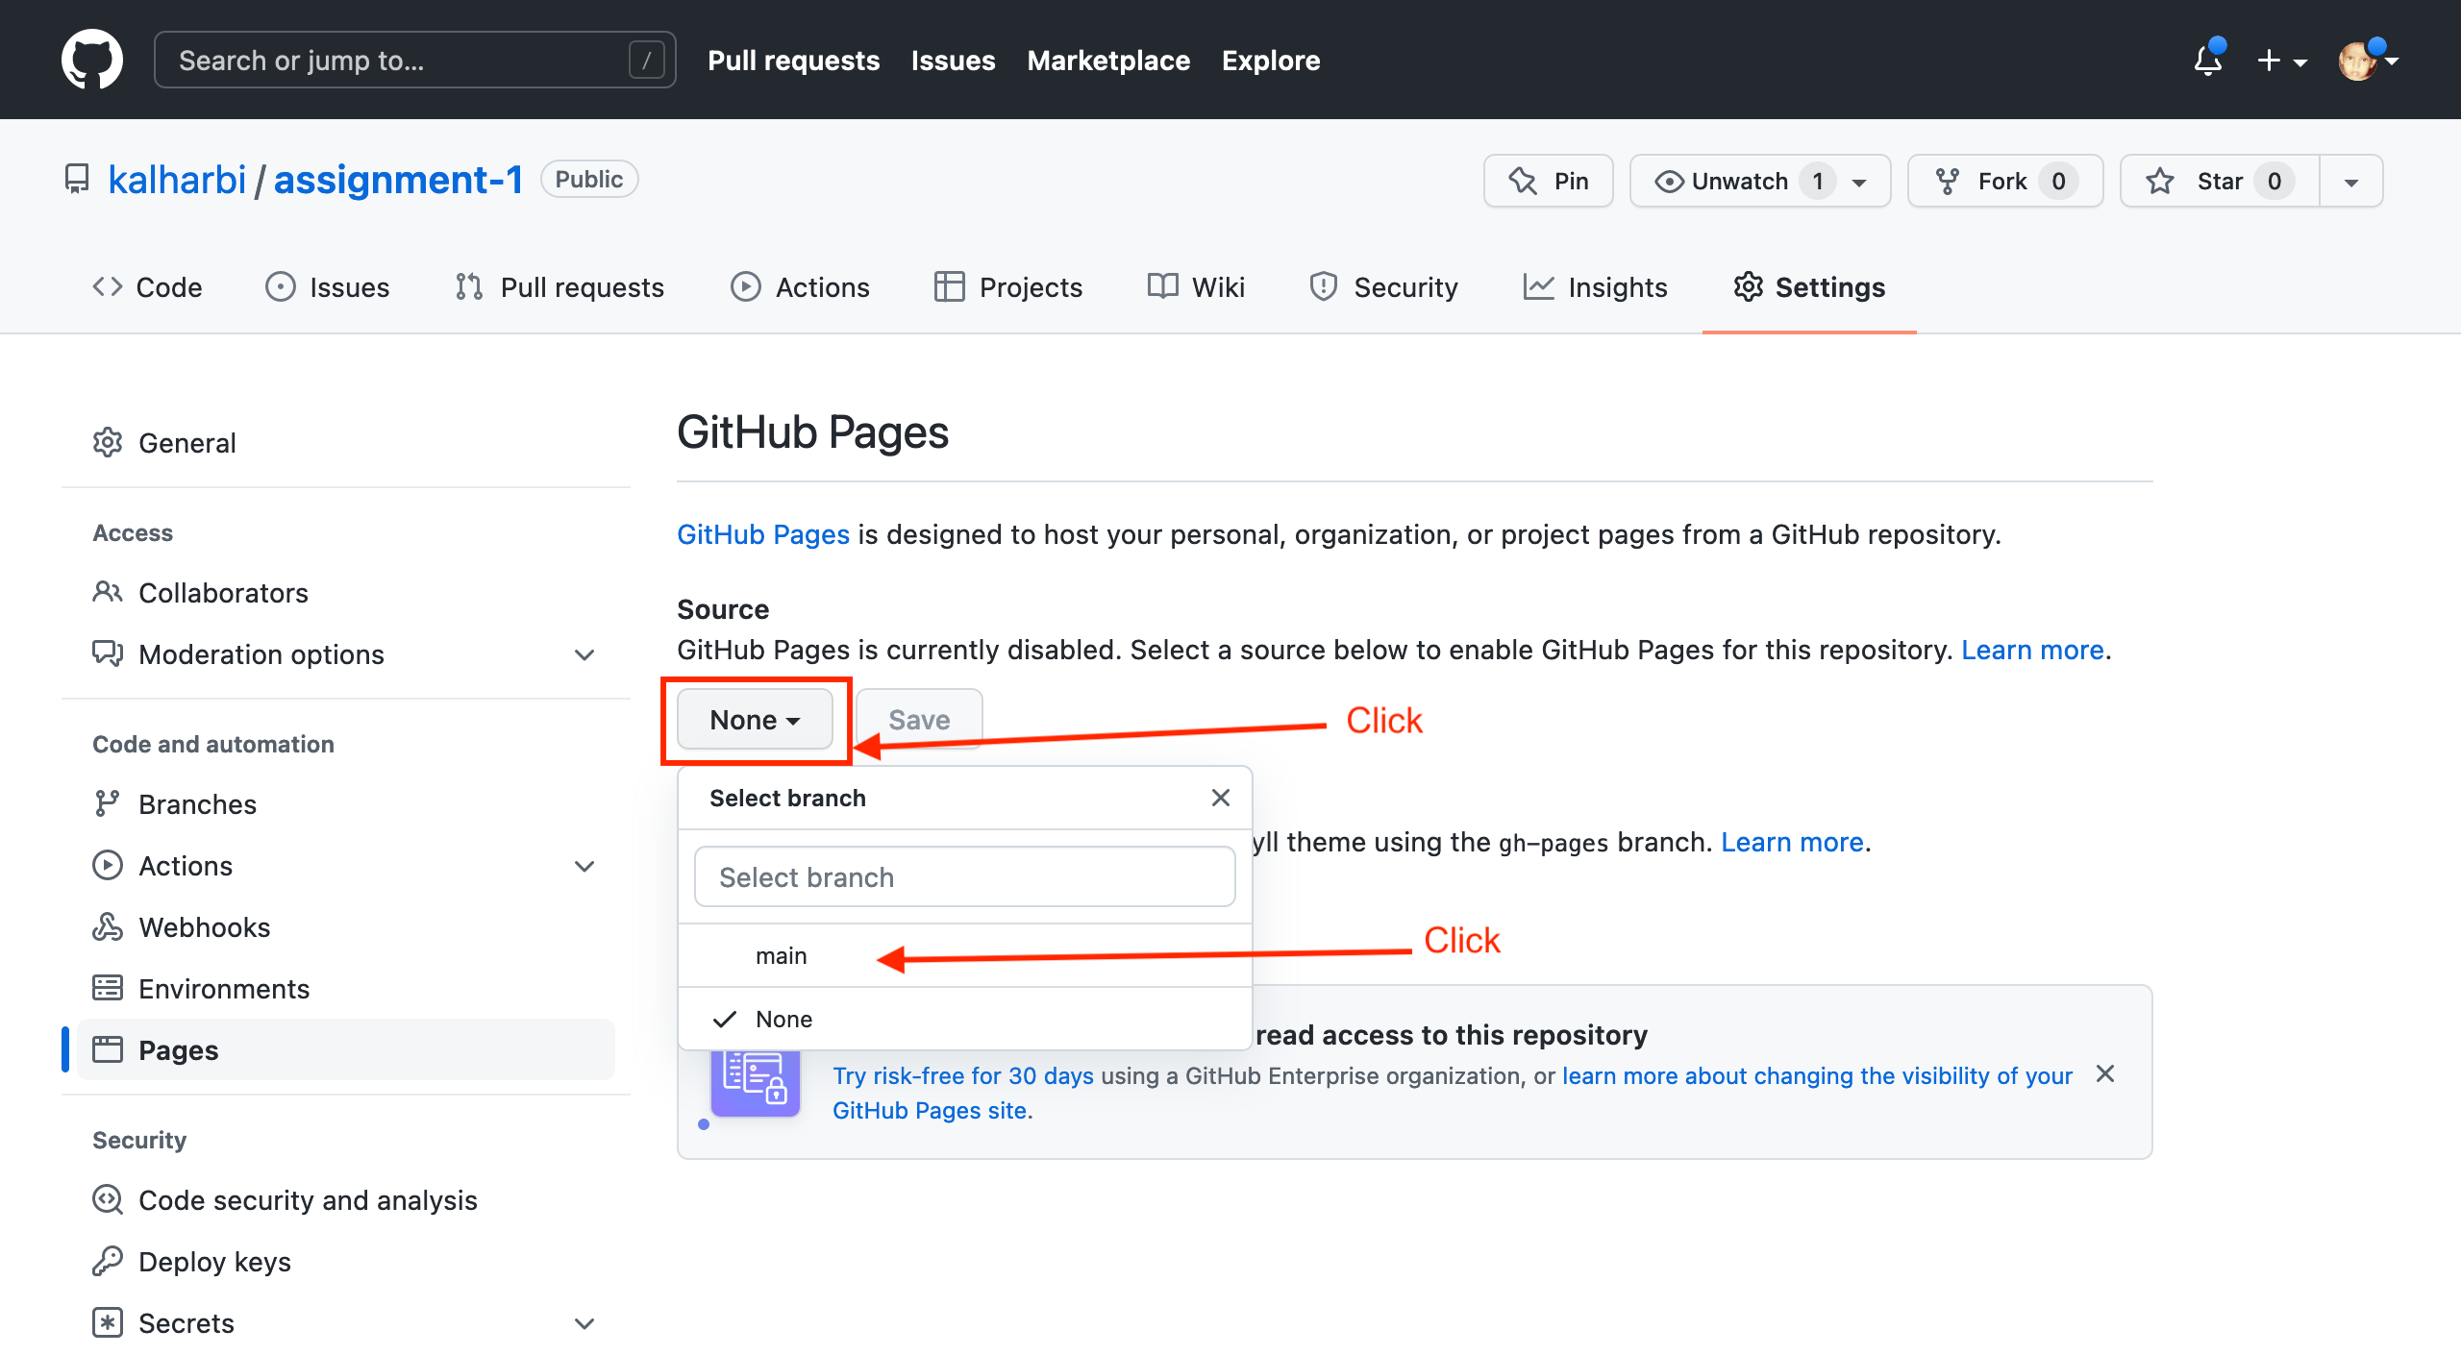Expand Moderation options chevron

point(584,654)
